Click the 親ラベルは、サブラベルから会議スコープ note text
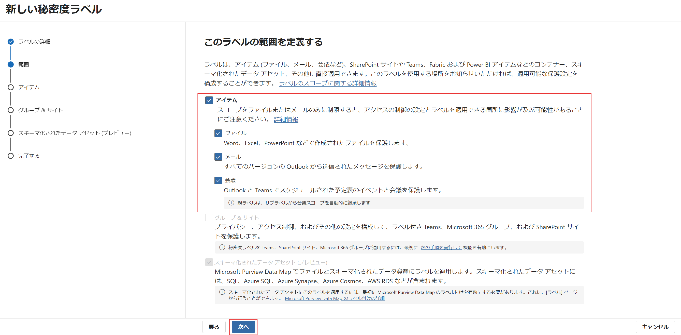 point(304,203)
